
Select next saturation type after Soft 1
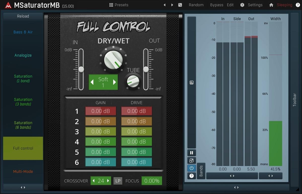[115, 82]
